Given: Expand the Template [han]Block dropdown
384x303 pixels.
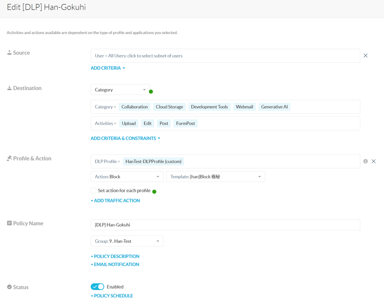Looking at the screenshot, I should pos(216,177).
